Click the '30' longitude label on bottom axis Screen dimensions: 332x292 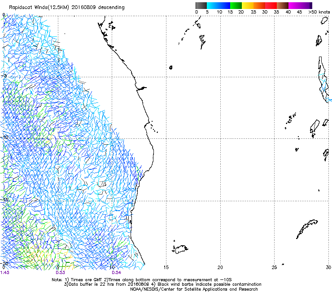pyautogui.click(x=328, y=267)
